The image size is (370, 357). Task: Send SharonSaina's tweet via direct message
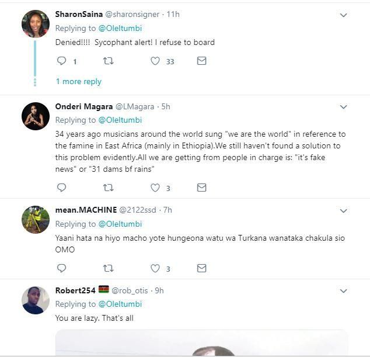click(x=201, y=61)
